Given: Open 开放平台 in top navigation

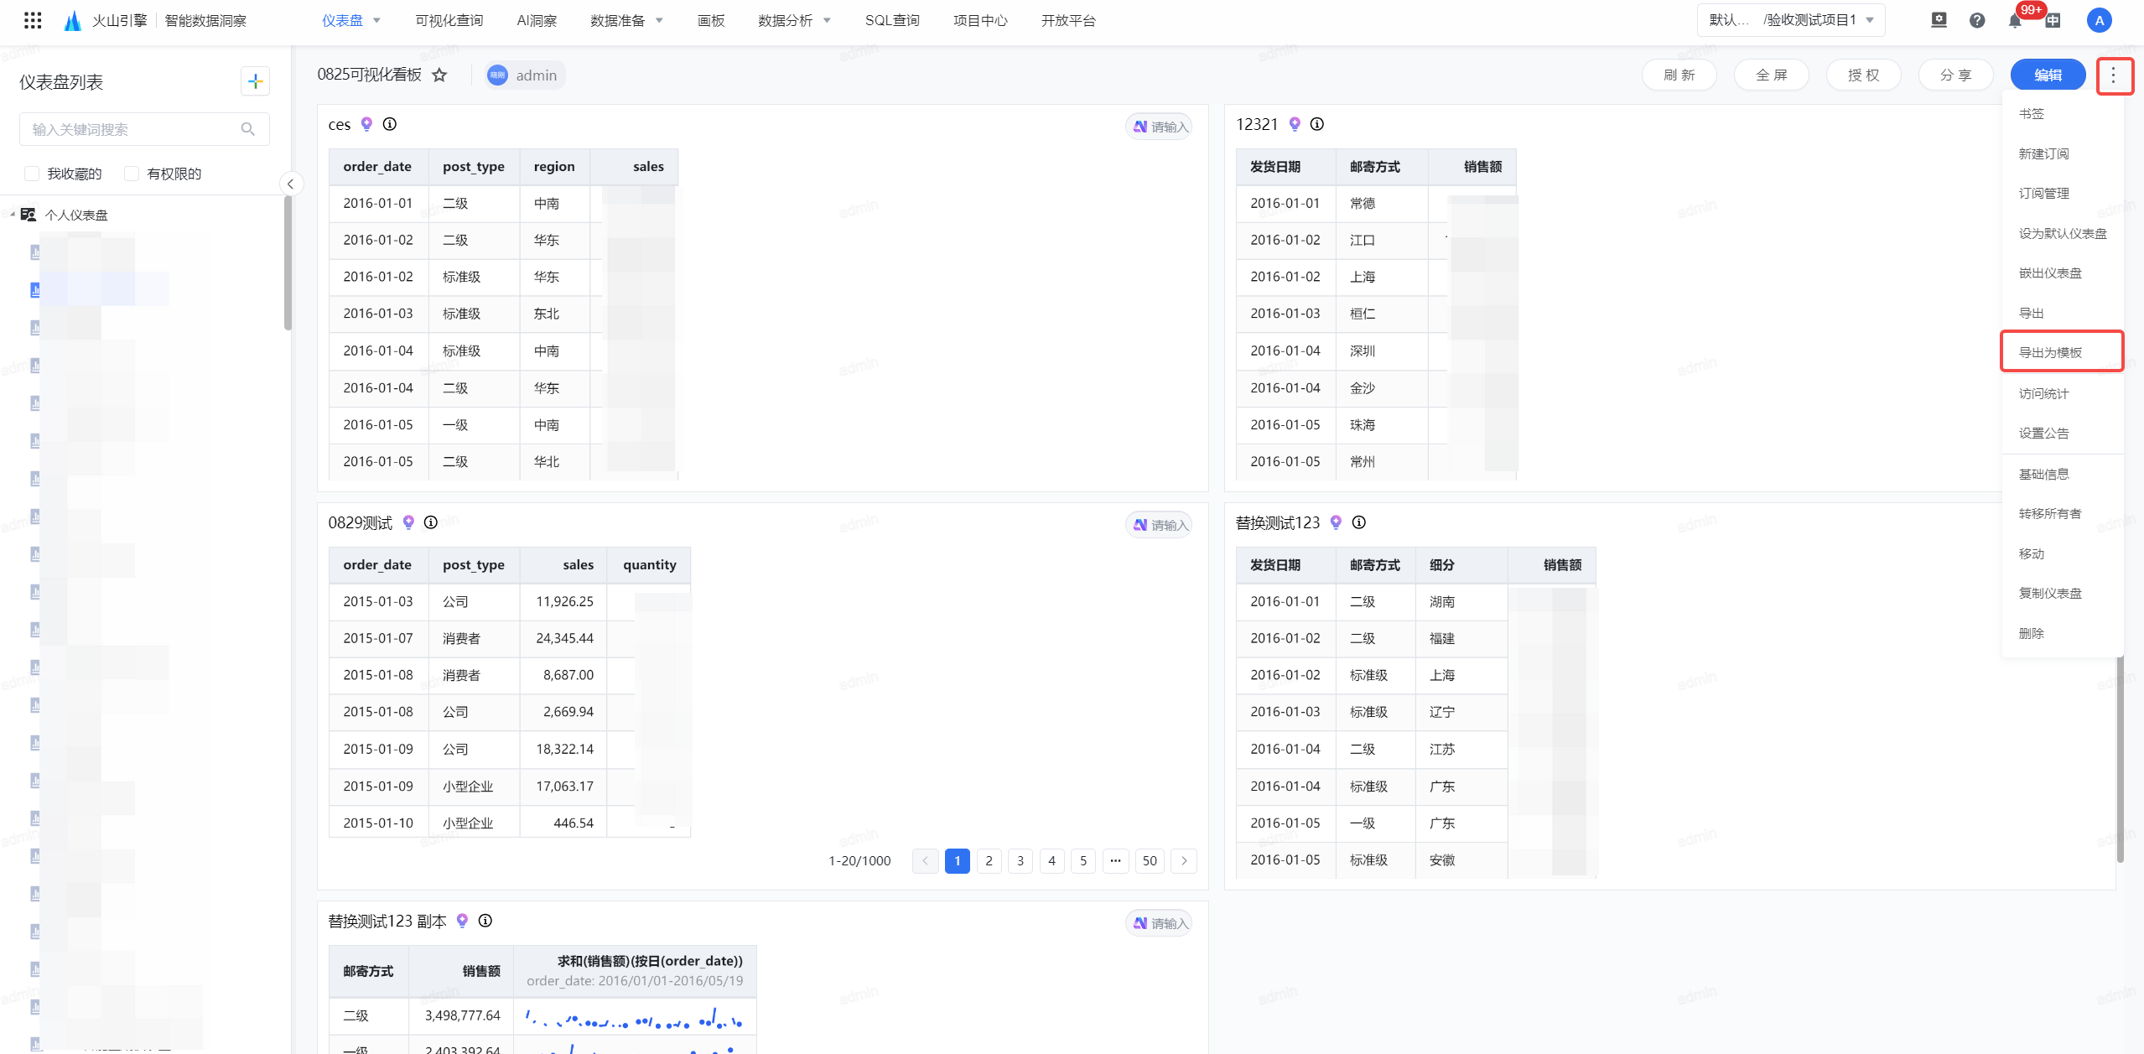Looking at the screenshot, I should 1068,21.
